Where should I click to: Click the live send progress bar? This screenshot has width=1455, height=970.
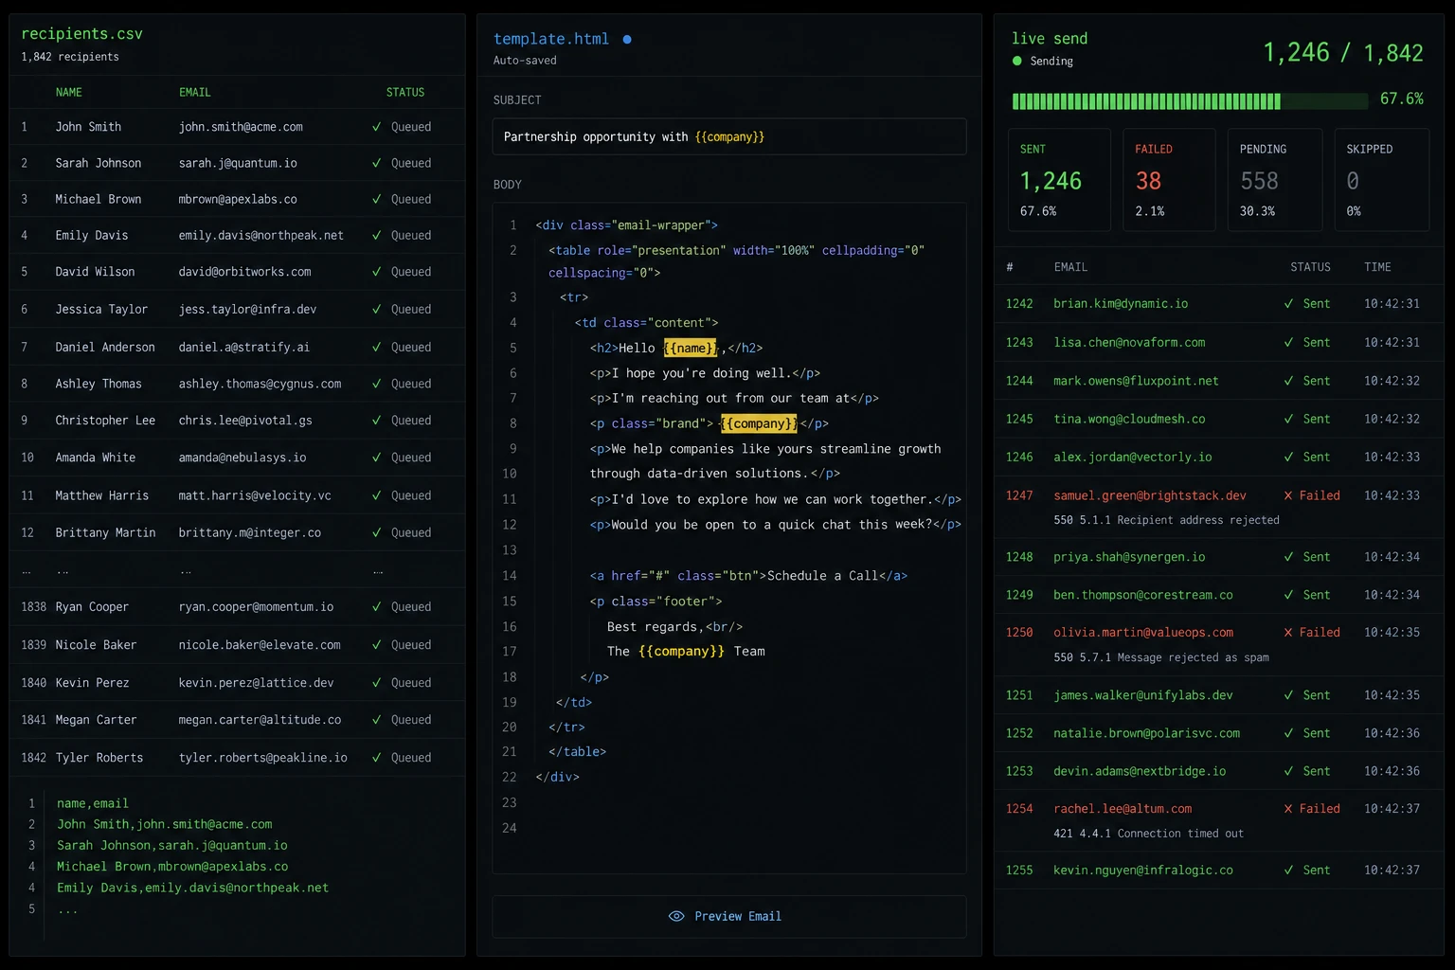(1190, 100)
